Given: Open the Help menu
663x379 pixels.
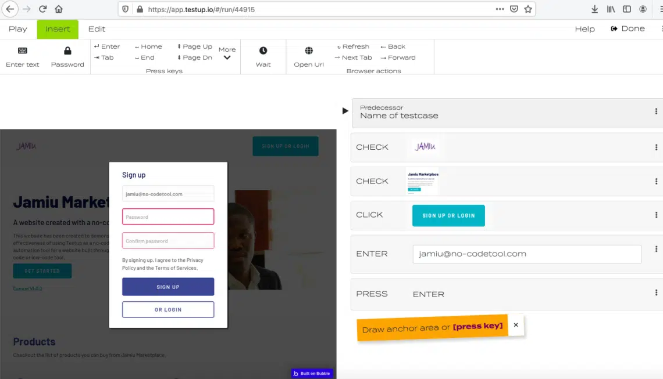Looking at the screenshot, I should 584,29.
